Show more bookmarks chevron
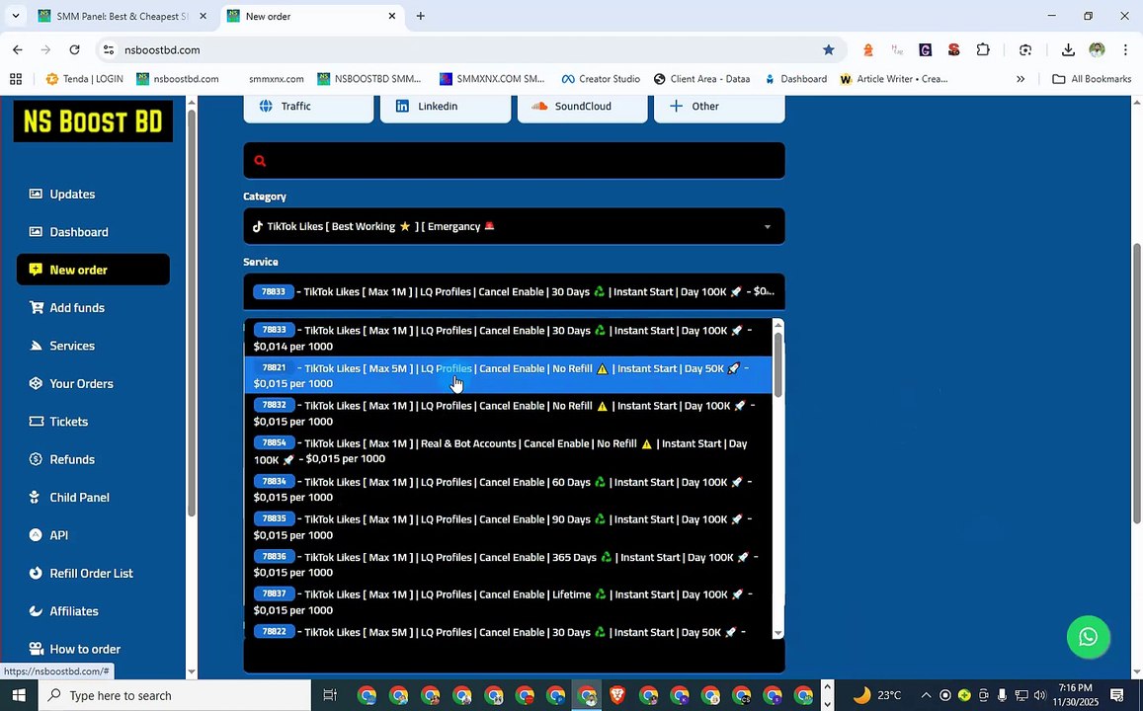 tap(1021, 79)
